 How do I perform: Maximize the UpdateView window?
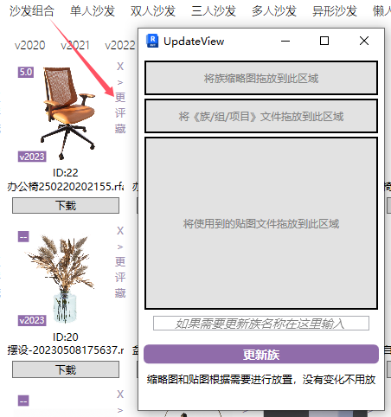pyautogui.click(x=324, y=41)
